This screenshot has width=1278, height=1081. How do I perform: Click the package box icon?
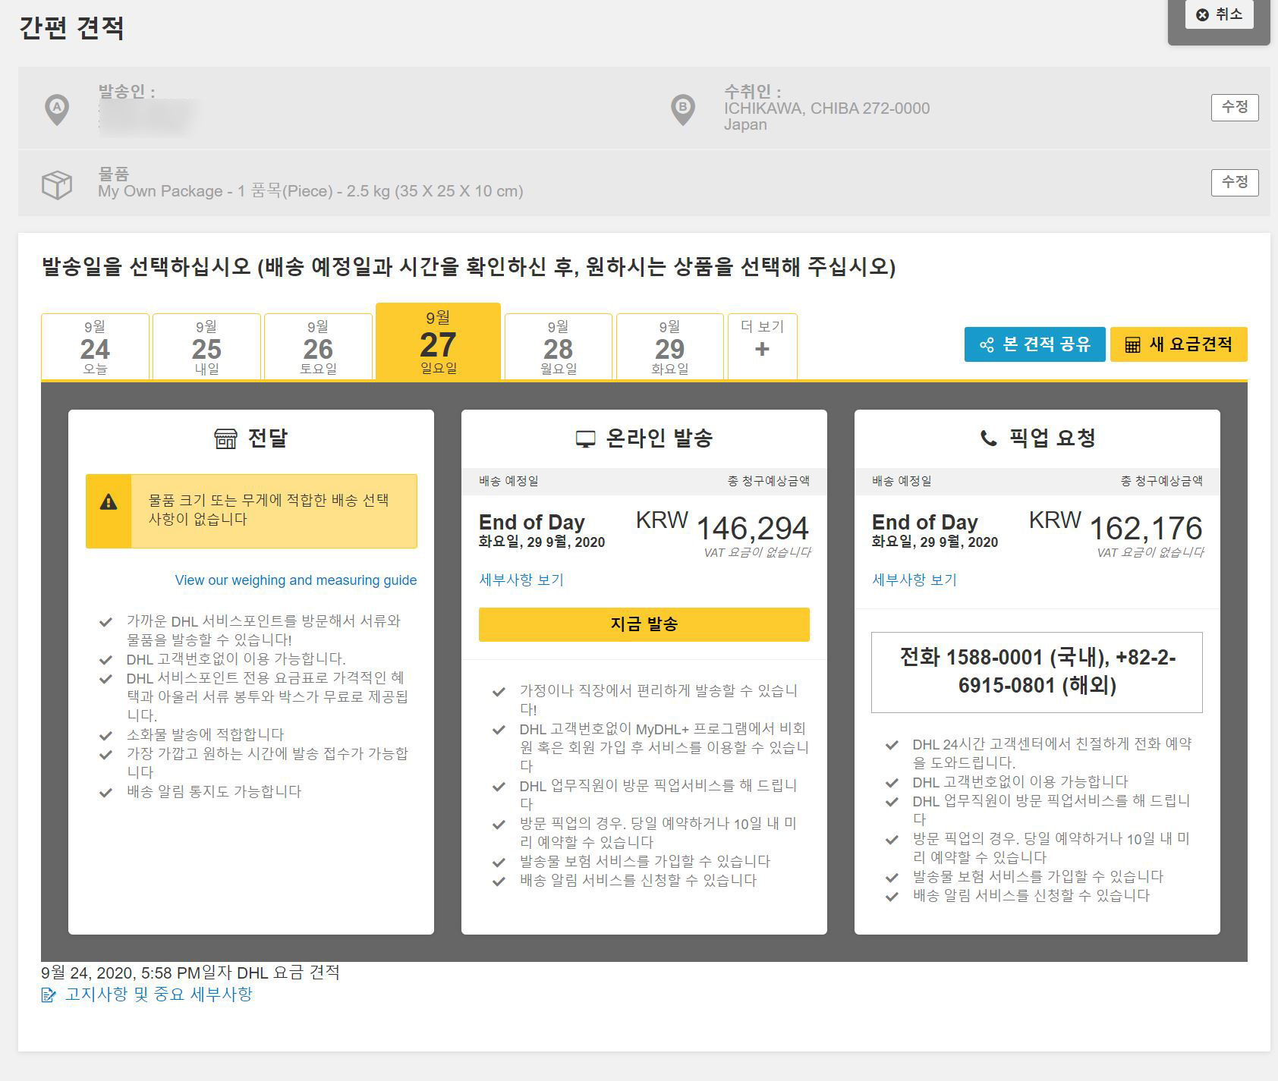click(x=57, y=184)
